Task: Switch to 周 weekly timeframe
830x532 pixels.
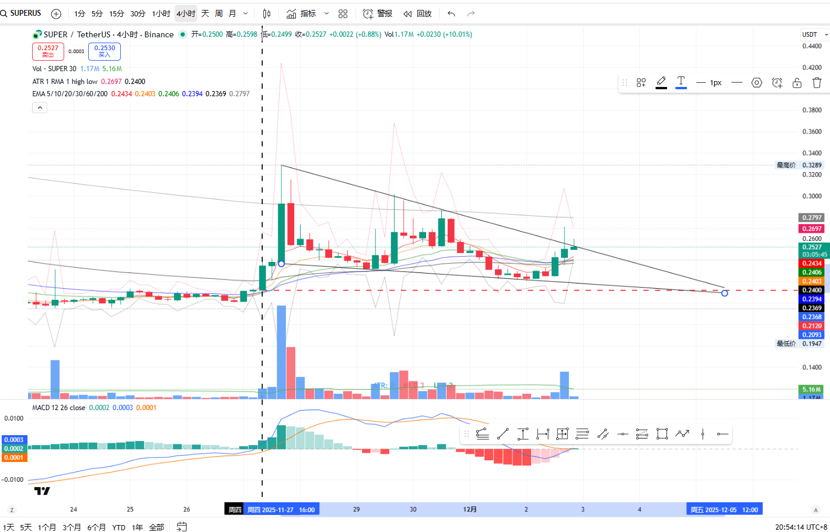Action: tap(218, 13)
